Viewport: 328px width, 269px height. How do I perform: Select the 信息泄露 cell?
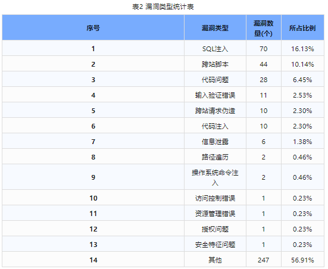pos(215,142)
